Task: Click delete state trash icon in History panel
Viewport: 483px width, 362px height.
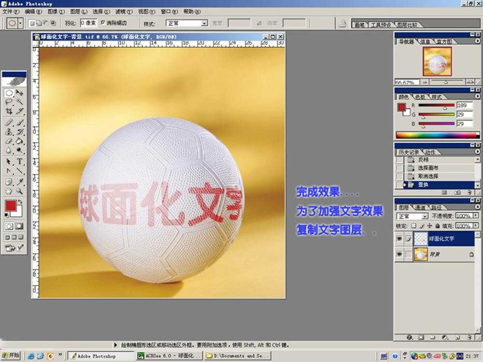Action: pos(469,193)
